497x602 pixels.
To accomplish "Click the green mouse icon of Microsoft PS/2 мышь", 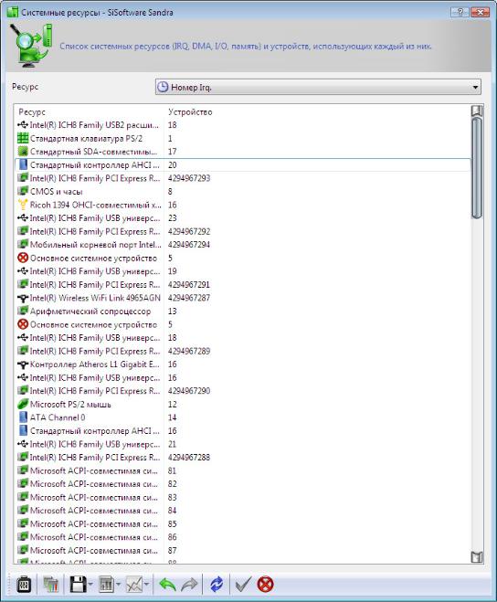I will 23,405.
